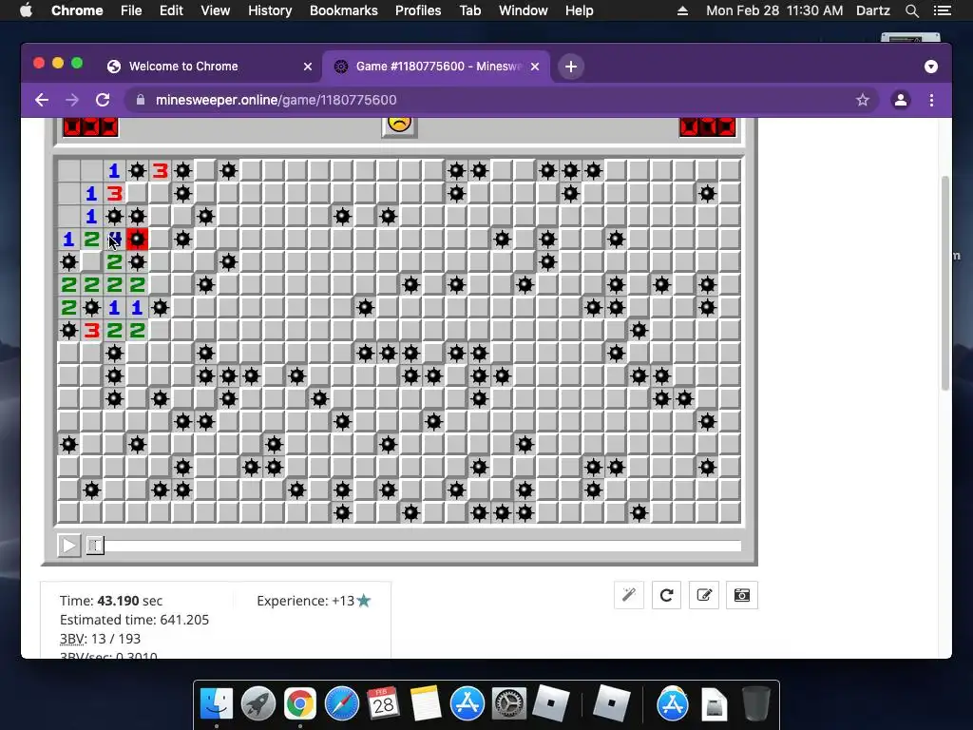Click the middle of the replay progress track
This screenshot has width=973, height=730.
point(414,546)
